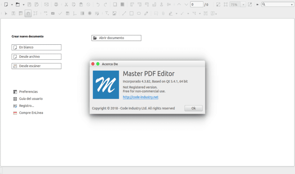295x174 pixels.
Task: Click the Actual size icon beside zoom box
Action: [x=226, y=5]
